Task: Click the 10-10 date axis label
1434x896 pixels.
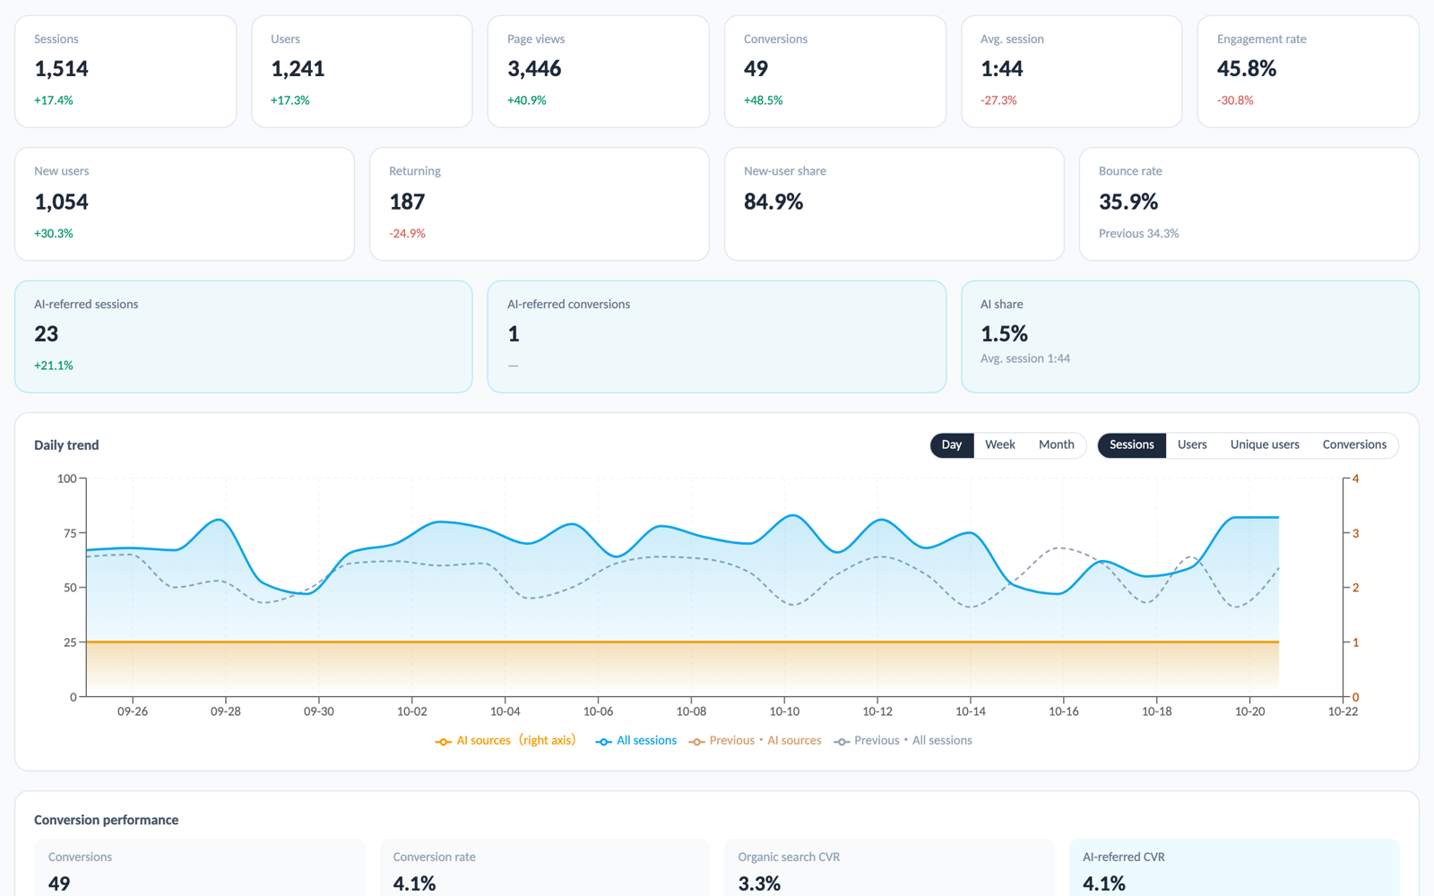Action: click(x=784, y=711)
